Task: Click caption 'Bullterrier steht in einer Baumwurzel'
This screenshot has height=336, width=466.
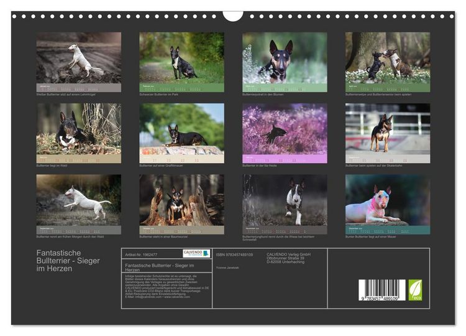Action: click(x=163, y=236)
